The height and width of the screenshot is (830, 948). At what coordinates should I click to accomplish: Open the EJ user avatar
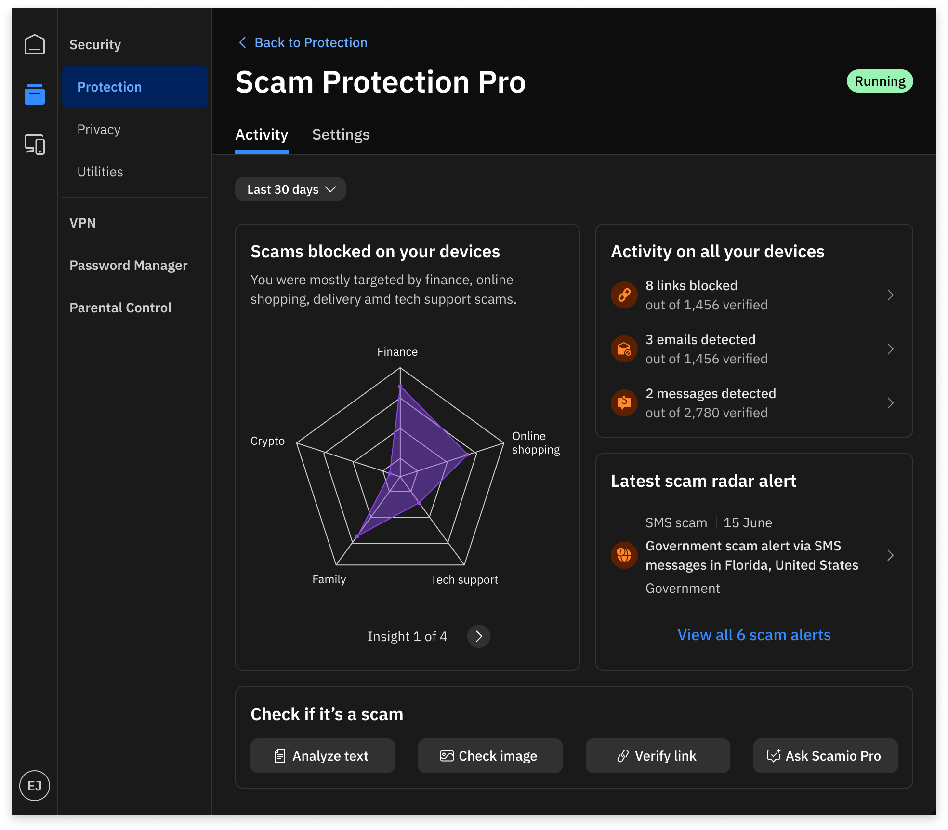click(x=35, y=785)
